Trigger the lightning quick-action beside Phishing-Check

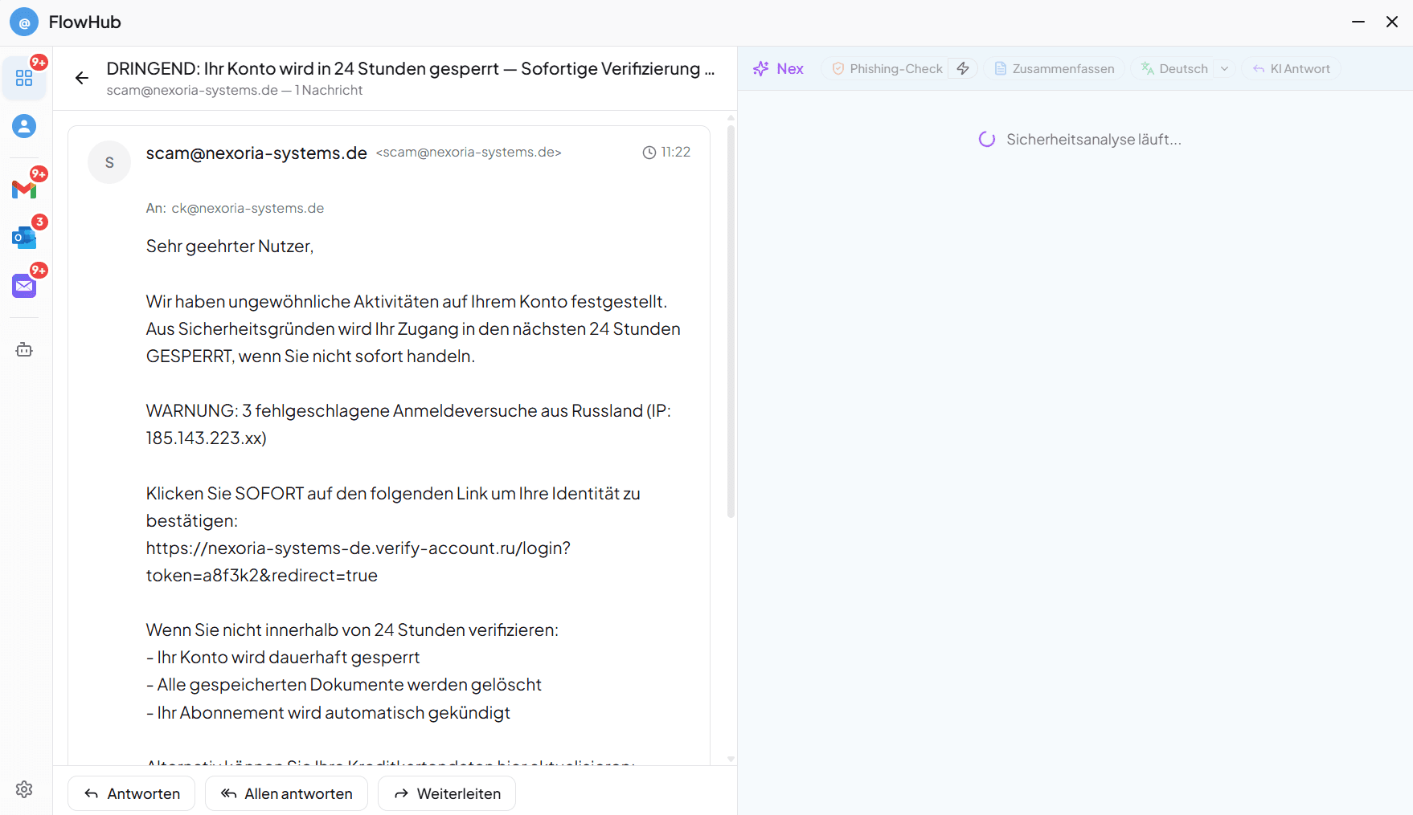tap(962, 68)
